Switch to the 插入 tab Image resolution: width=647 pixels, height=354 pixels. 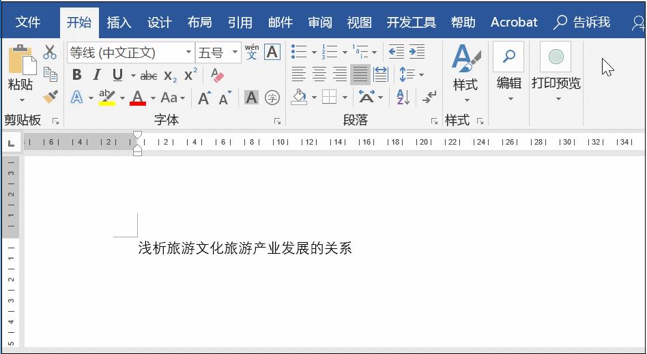coord(119,23)
